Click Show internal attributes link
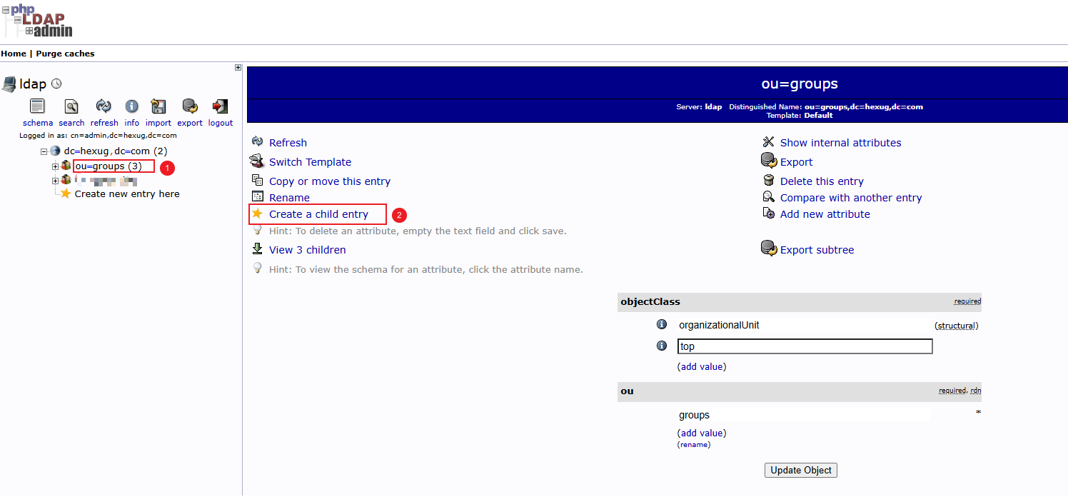This screenshot has height=497, width=1068. tap(840, 143)
